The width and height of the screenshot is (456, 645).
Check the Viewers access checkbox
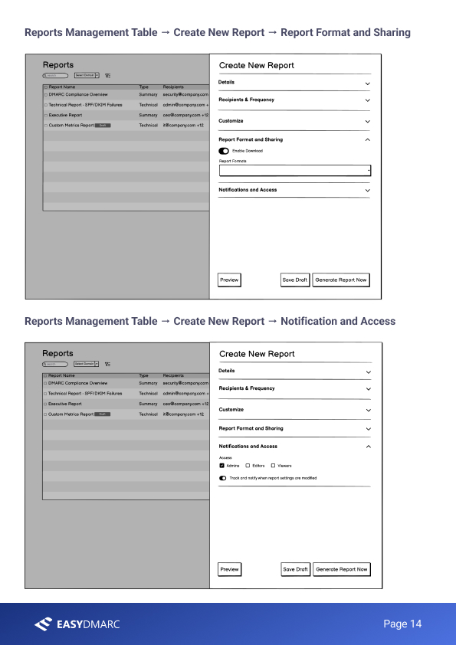point(273,466)
